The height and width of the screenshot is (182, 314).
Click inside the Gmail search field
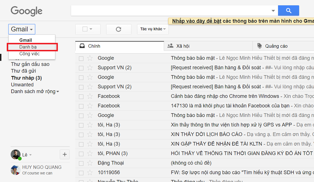point(170,10)
